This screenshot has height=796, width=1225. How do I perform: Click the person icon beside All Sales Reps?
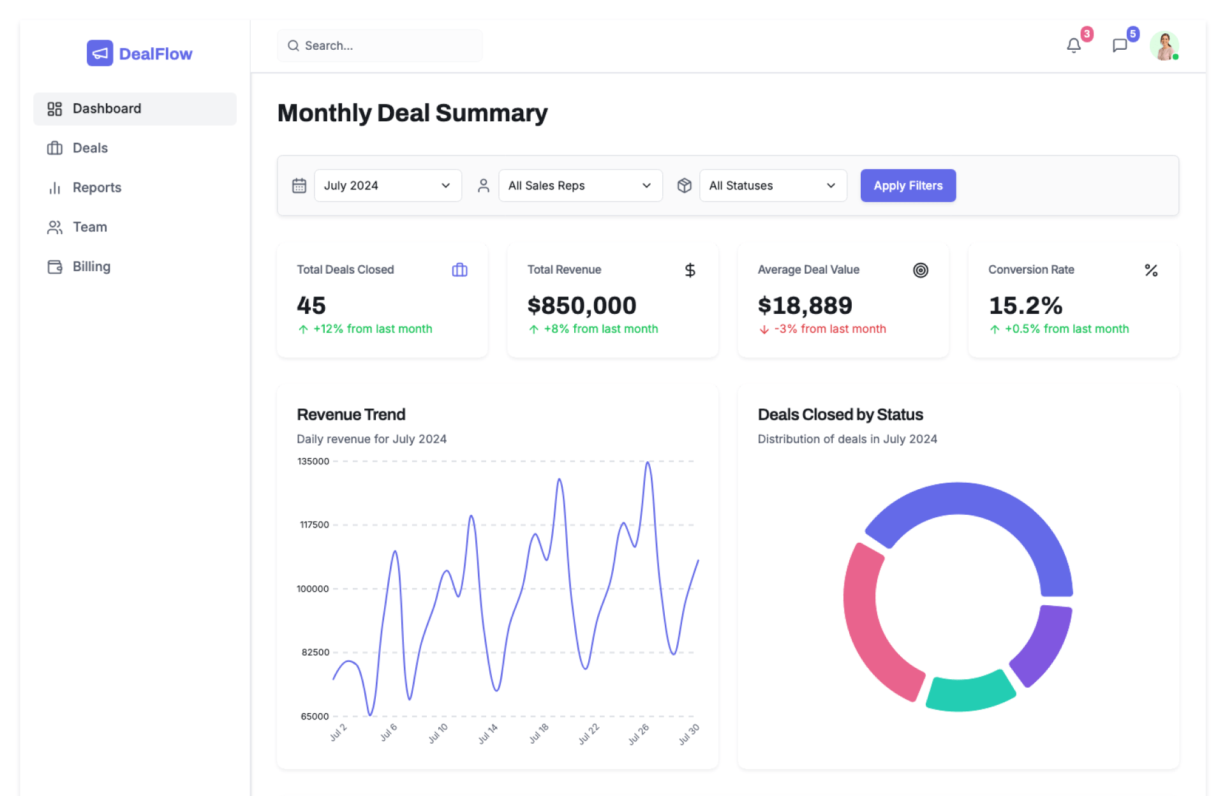(x=483, y=186)
